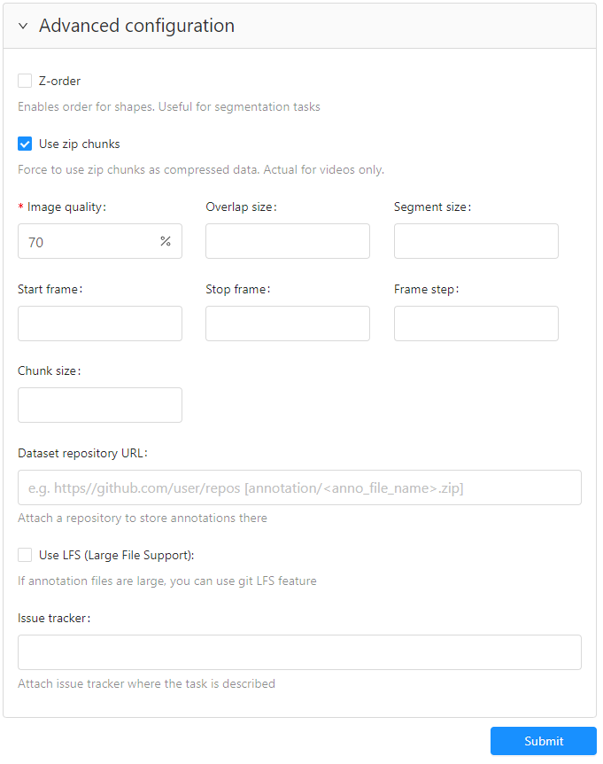The image size is (603, 764).
Task: Click the Z-order label text
Action: (x=59, y=82)
